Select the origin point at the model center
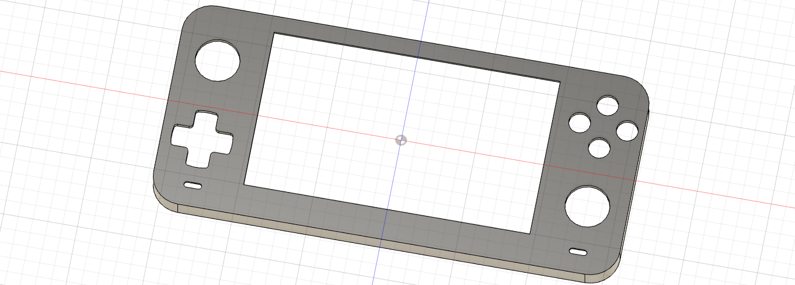The height and width of the screenshot is (285, 795). (x=401, y=140)
